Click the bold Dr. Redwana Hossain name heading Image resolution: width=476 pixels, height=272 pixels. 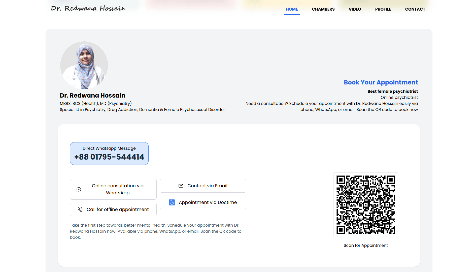click(92, 96)
